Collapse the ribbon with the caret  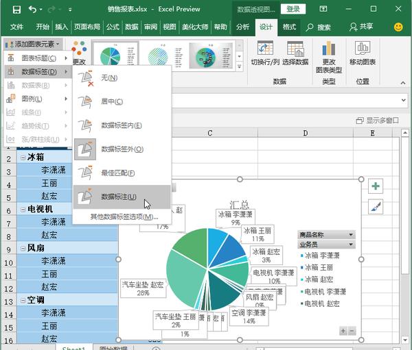coord(403,83)
